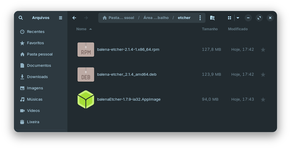Select file balena-etcher_2.1.4_amd64.deb
Viewport: 291px width, 149px height.
tap(127, 74)
